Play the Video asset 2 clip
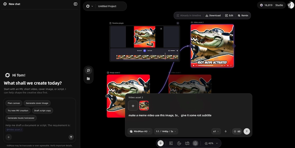 pyautogui.click(x=194, y=66)
